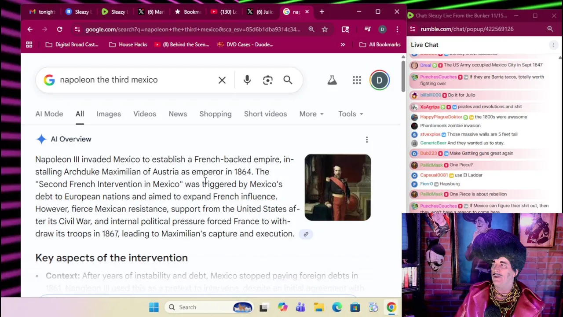
Task: Select the Short videos tab
Action: click(265, 114)
